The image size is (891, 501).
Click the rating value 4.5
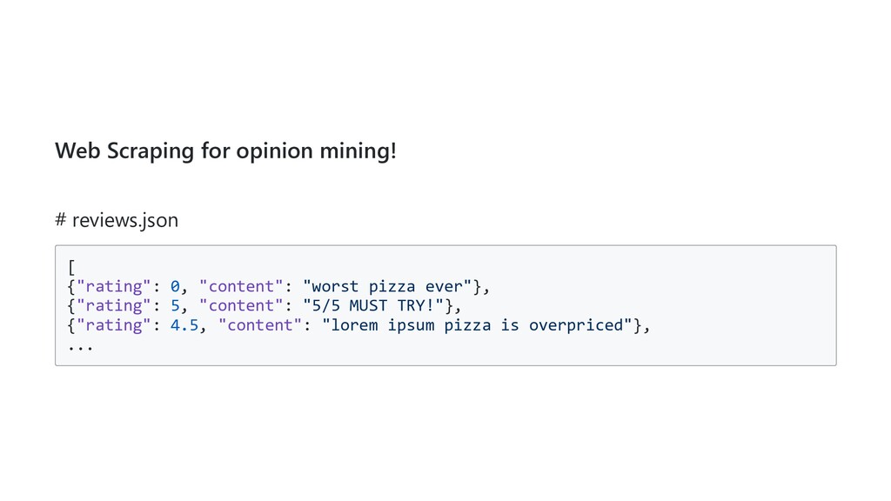click(184, 324)
